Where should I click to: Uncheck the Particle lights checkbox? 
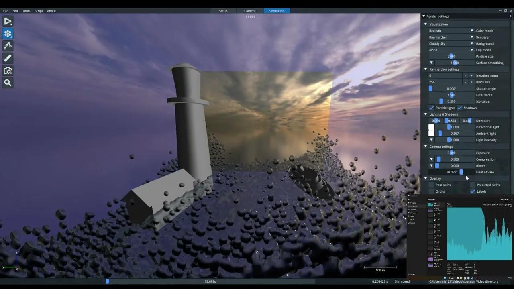click(x=431, y=108)
